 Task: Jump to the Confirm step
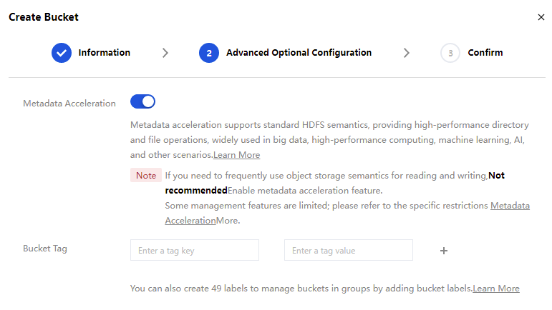pos(485,53)
